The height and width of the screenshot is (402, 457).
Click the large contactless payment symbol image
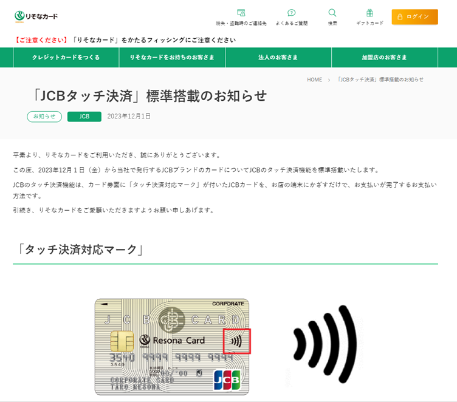[x=325, y=344]
